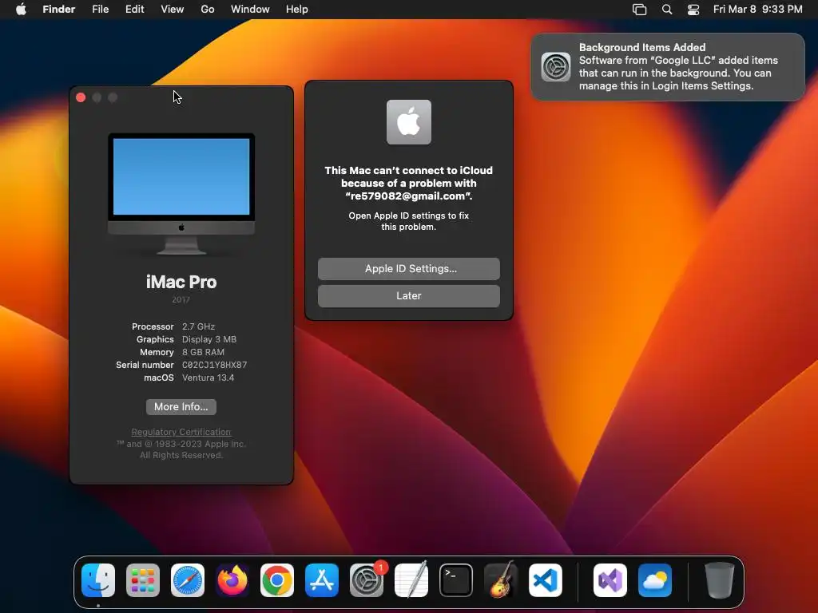Open the Weather app in Dock
Screen dimensions: 818x613
click(655, 580)
